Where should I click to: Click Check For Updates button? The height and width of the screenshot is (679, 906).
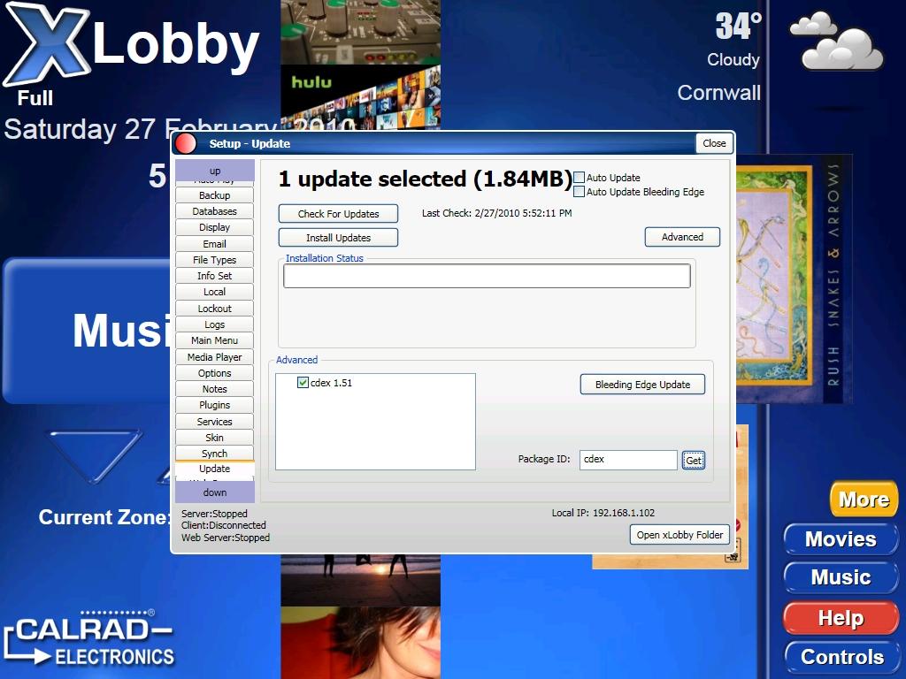coord(338,214)
